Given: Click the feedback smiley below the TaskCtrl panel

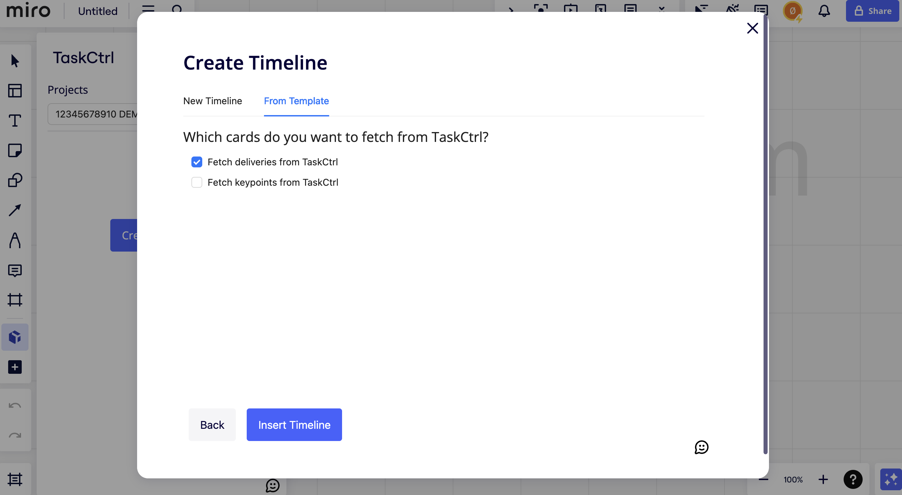Looking at the screenshot, I should click(x=273, y=485).
